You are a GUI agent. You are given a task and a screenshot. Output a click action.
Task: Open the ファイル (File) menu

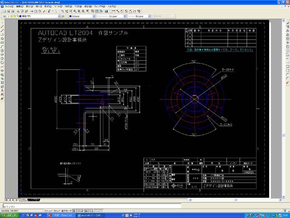(x=9, y=6)
